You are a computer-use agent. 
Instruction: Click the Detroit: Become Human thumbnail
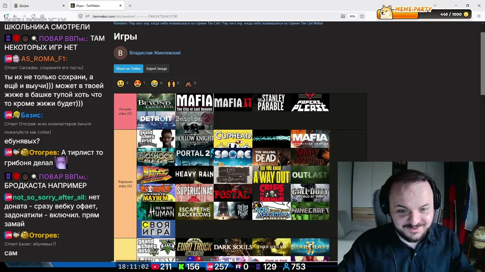coord(156,121)
